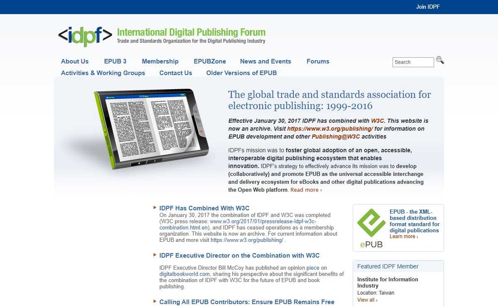This screenshot has width=498, height=307.
Task: Follow the W3C link in the announcement
Action: 378,121
